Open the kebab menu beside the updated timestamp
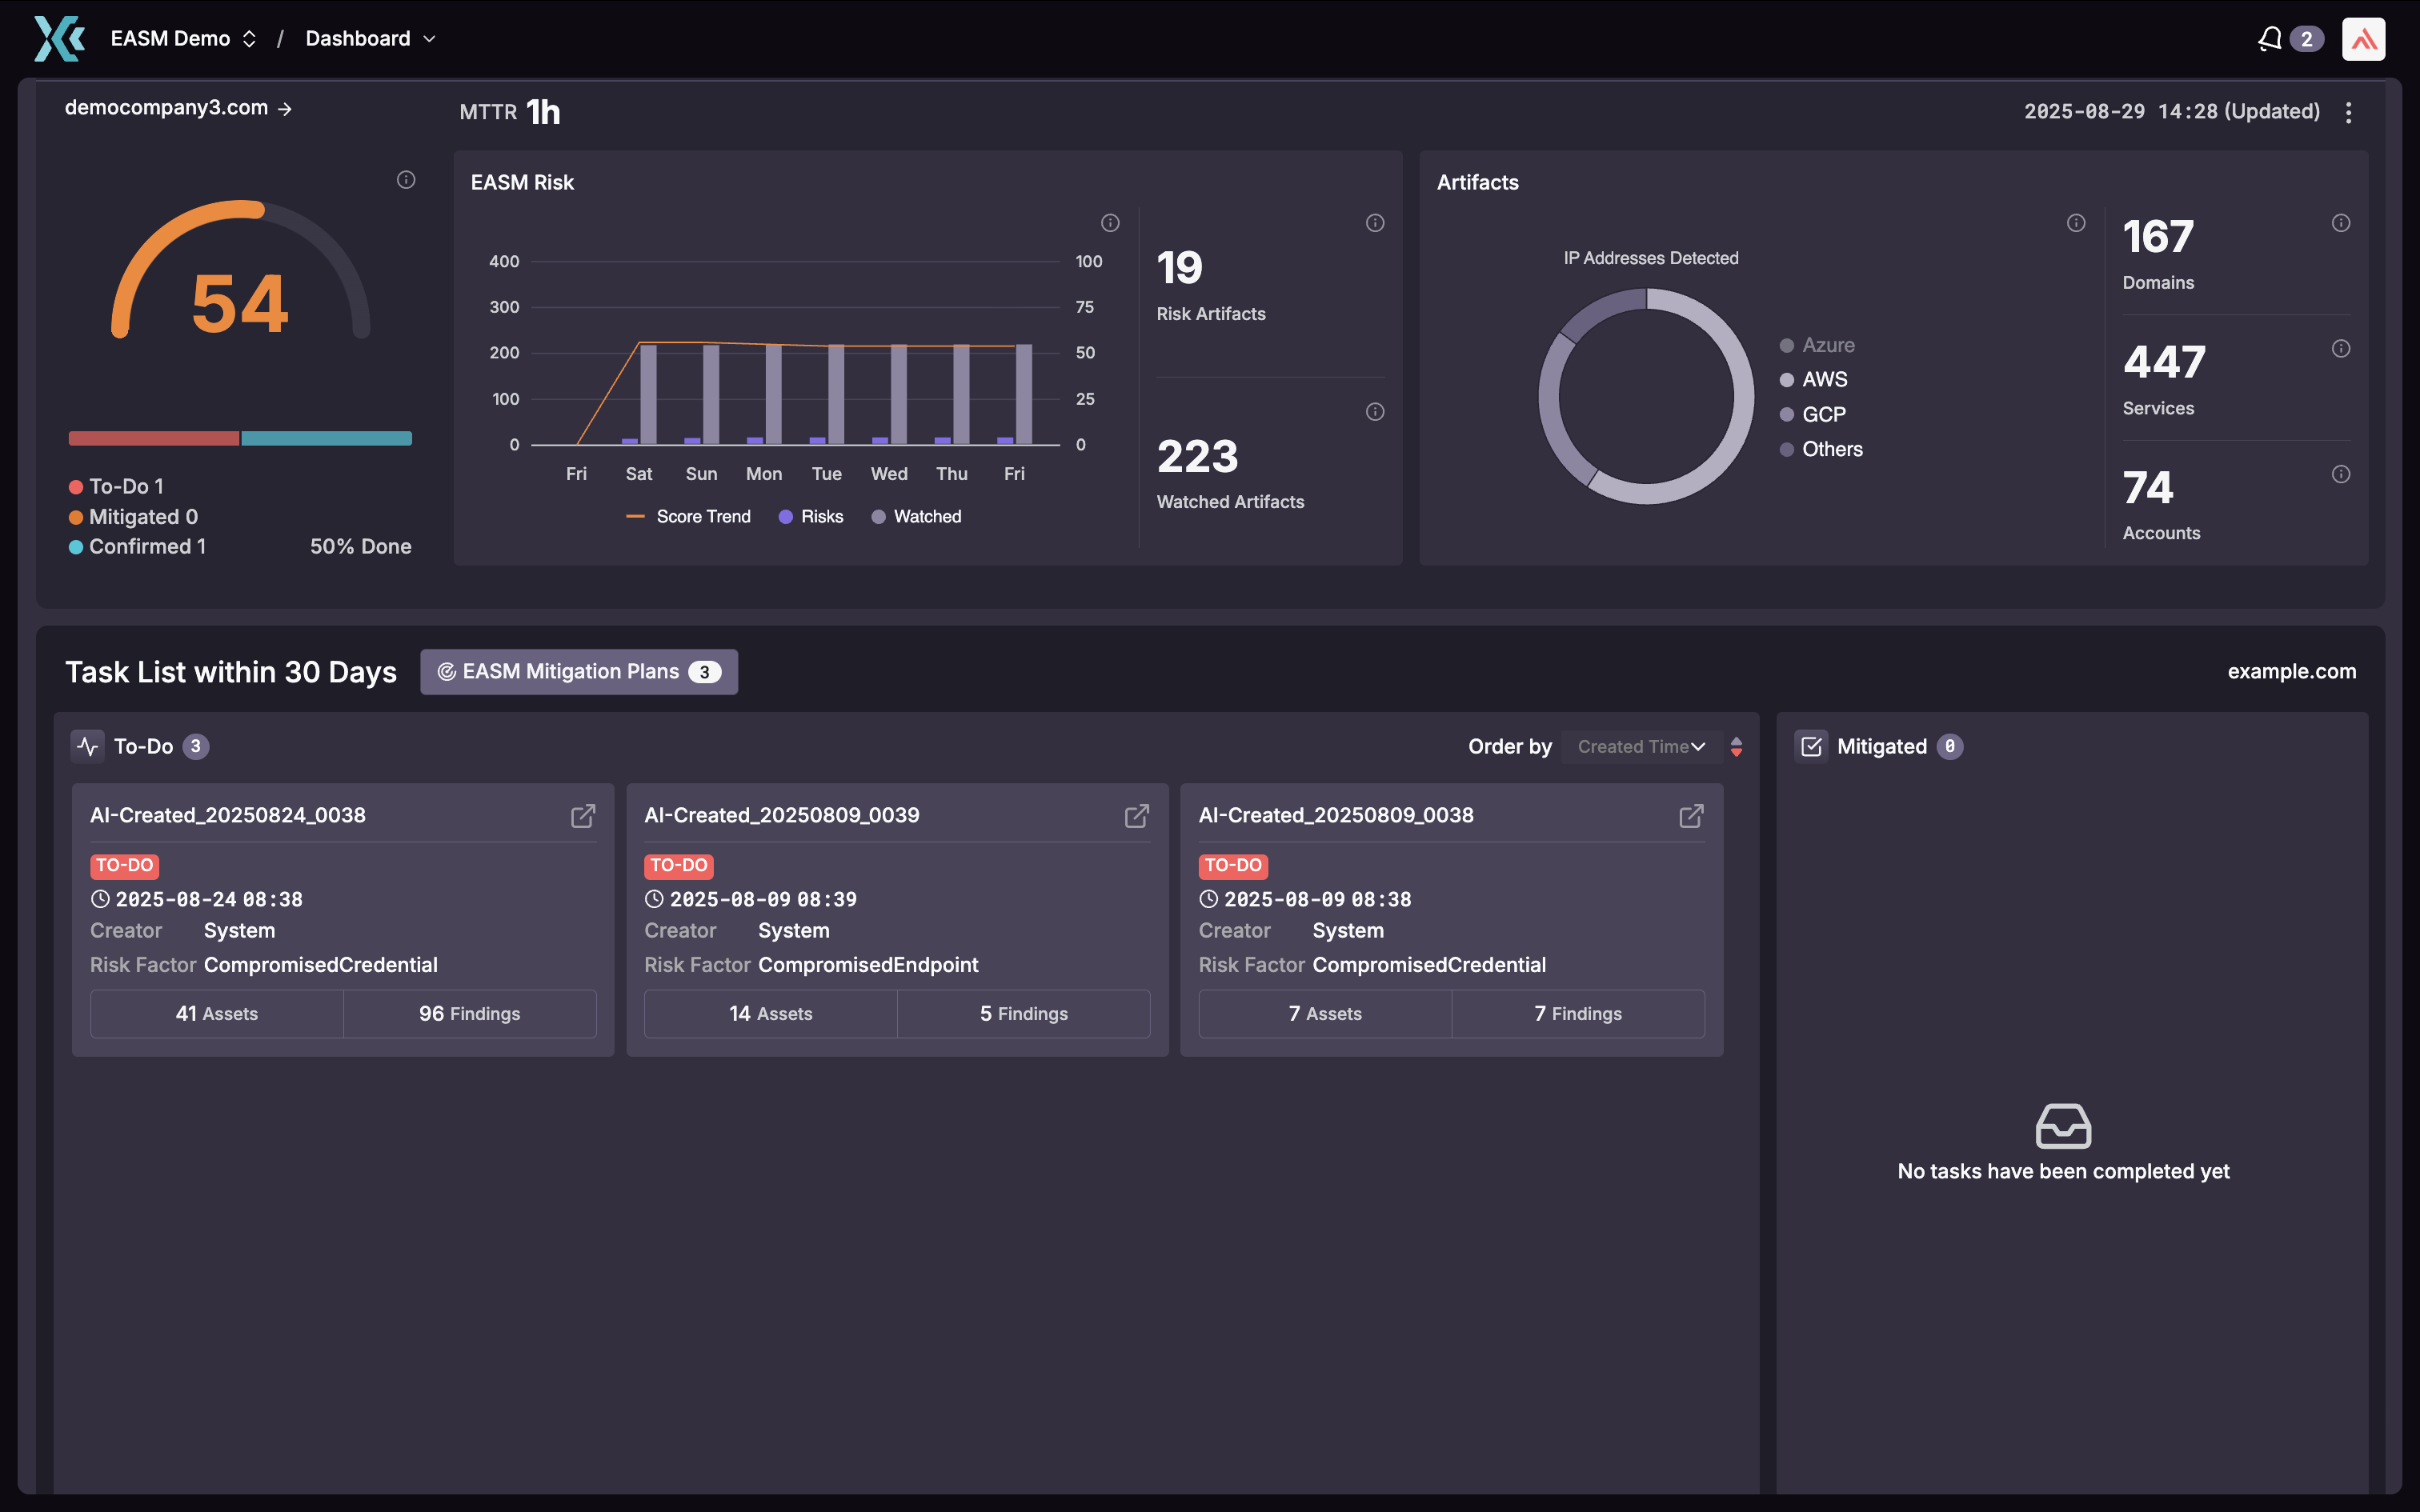Viewport: 2420px width, 1512px height. [2349, 112]
